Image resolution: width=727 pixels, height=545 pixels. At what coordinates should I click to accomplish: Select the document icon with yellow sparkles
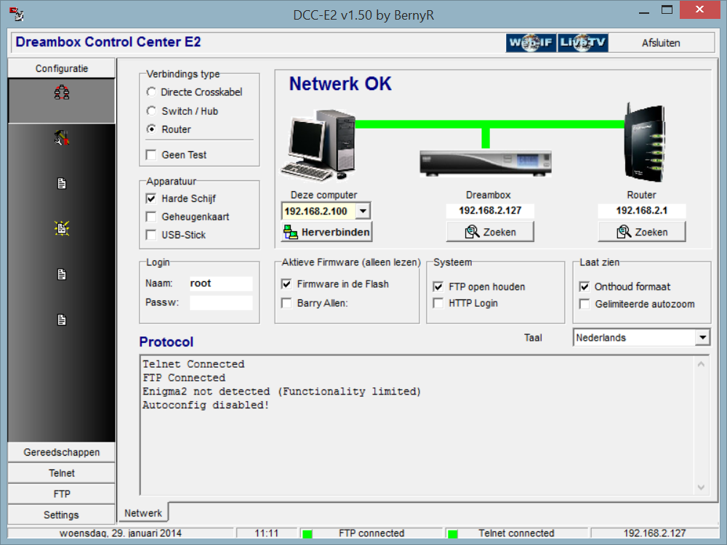62,228
